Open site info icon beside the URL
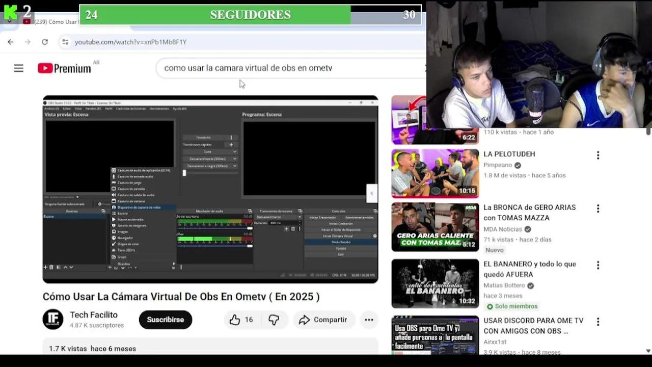Screen dimensions: 652x367 (65, 42)
